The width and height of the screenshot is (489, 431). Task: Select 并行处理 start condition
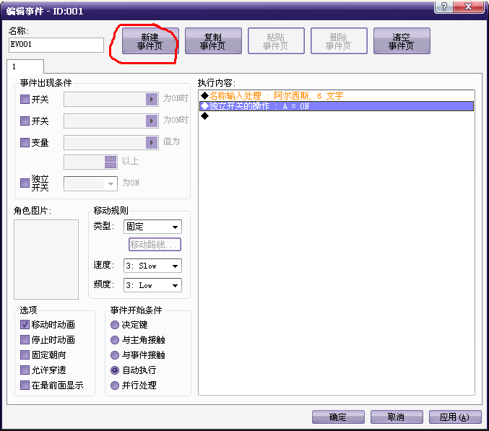[x=115, y=386]
